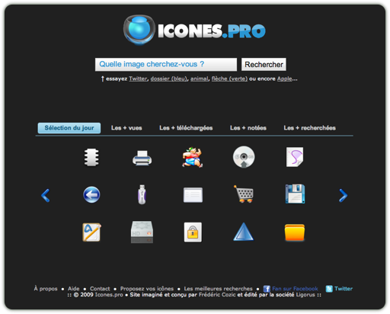Open Fan sur Facebook link
Screen dimensions: 390x314
[x=295, y=289]
